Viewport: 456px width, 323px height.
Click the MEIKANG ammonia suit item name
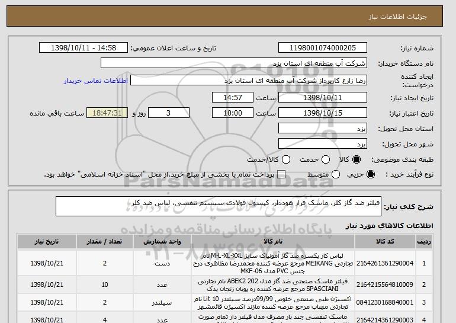(x=273, y=263)
